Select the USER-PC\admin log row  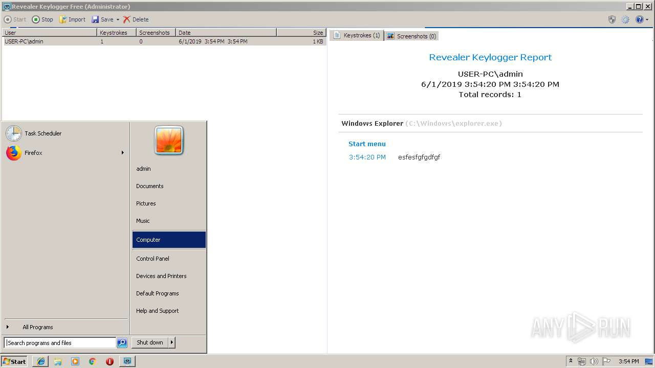click(x=164, y=41)
